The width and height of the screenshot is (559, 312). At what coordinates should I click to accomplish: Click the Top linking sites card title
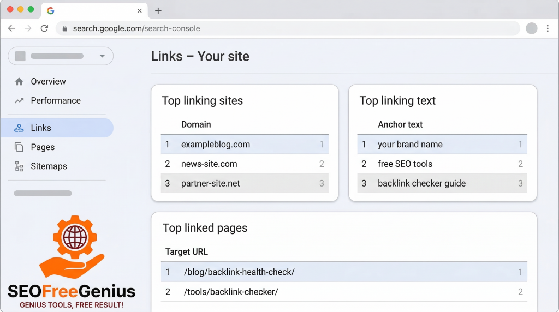202,101
